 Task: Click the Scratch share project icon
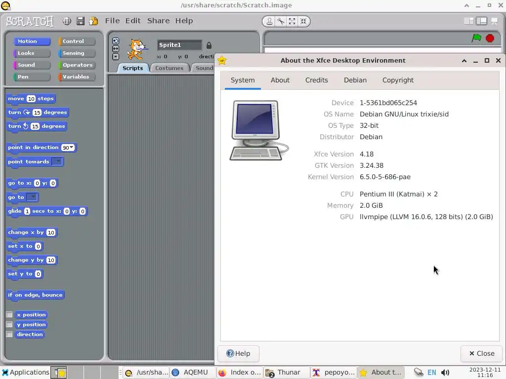(93, 21)
